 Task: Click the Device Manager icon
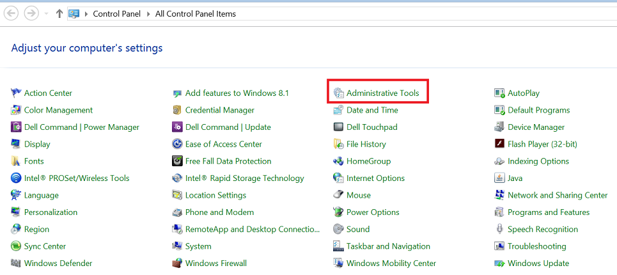point(499,127)
